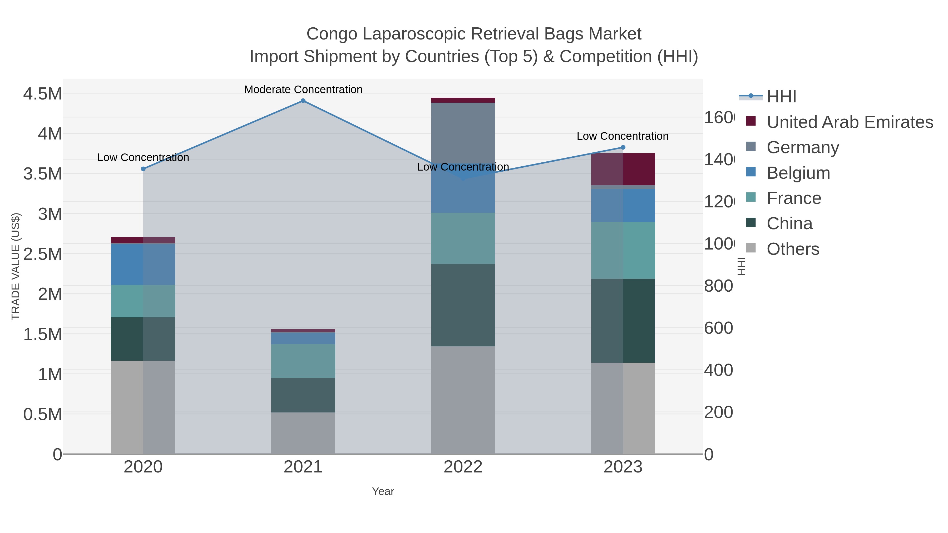Click the 2023 France bar segment
The height and width of the screenshot is (533, 948).
623,251
